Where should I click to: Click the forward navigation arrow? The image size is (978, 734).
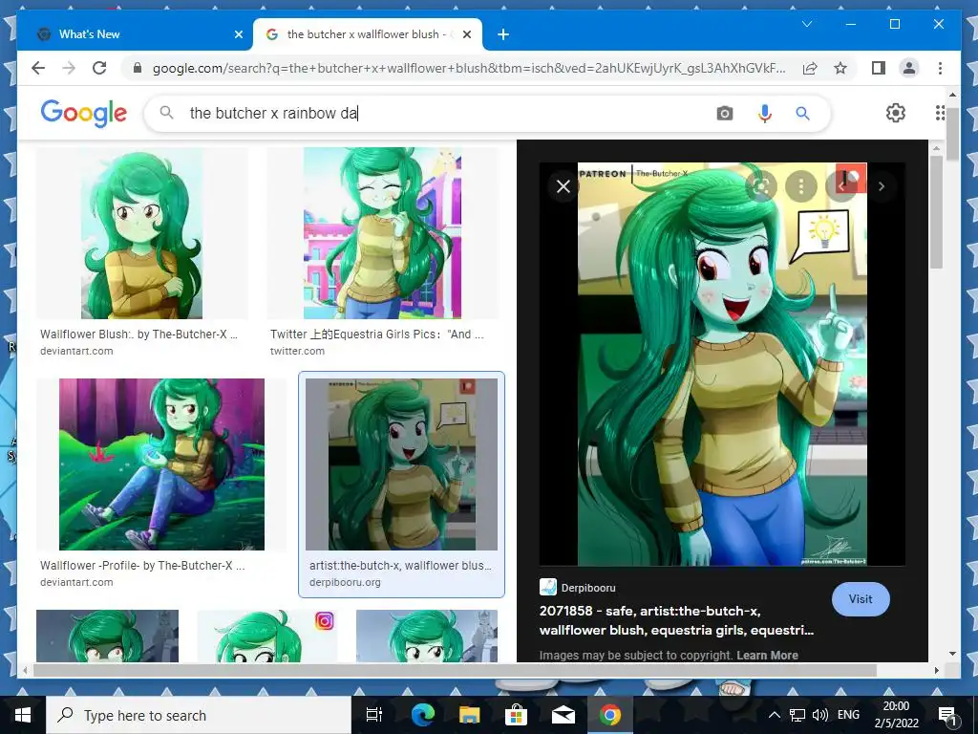pyautogui.click(x=69, y=68)
